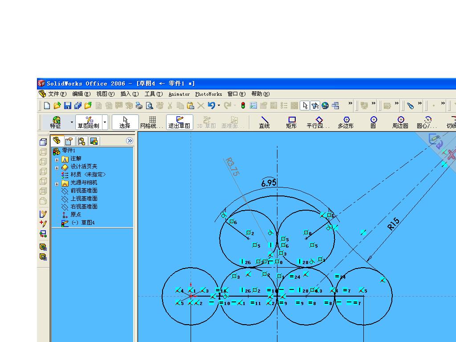Expand the 设计活页夹 tree node
The height and width of the screenshot is (342, 456).
57,168
